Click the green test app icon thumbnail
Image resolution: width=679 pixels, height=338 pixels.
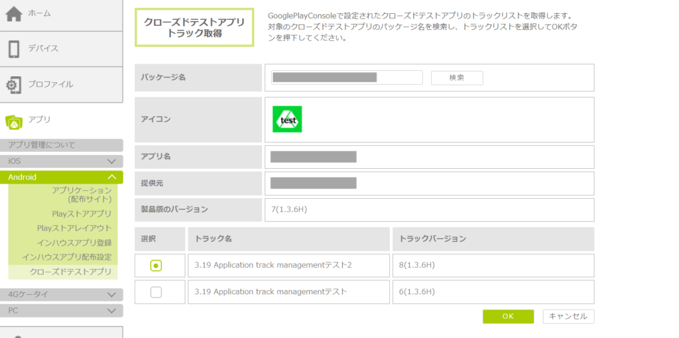(x=287, y=119)
